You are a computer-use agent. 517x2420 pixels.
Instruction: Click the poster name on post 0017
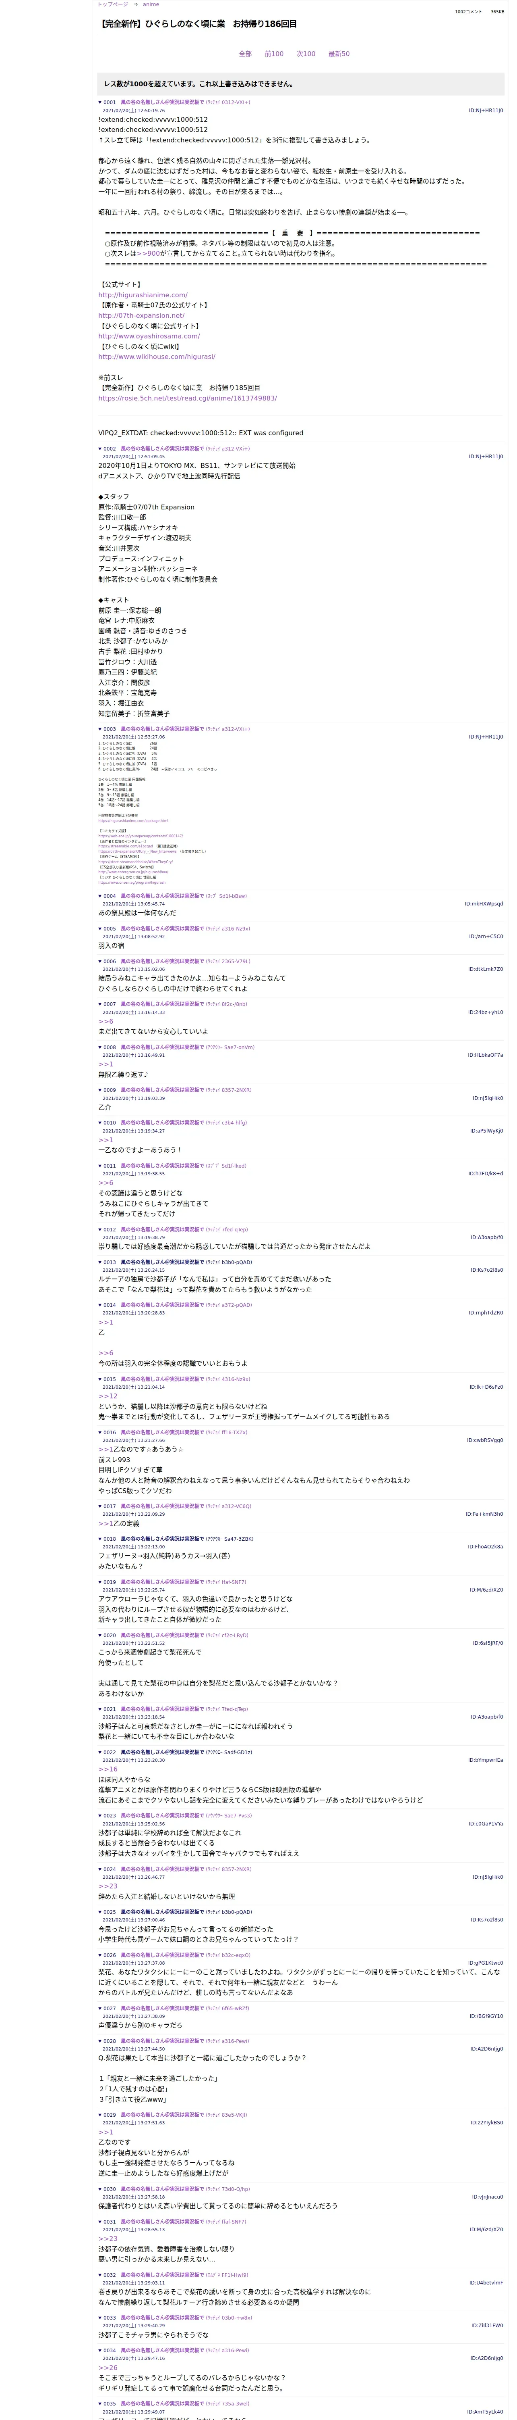click(161, 1506)
